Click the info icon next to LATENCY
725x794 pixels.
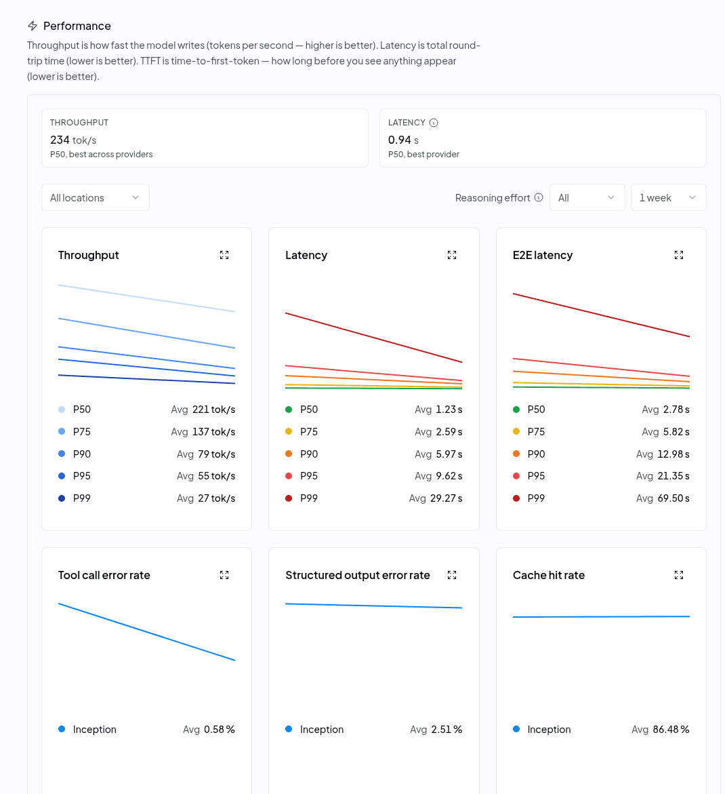pyautogui.click(x=434, y=123)
